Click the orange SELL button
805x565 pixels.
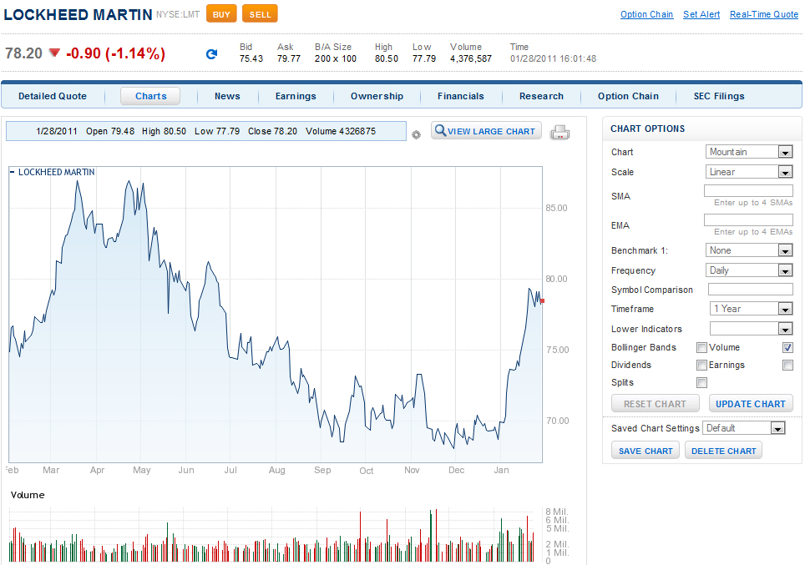click(260, 14)
